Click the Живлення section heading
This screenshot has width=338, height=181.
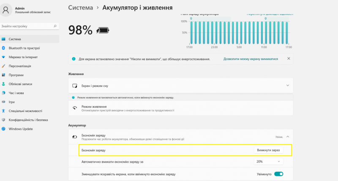(x=76, y=74)
